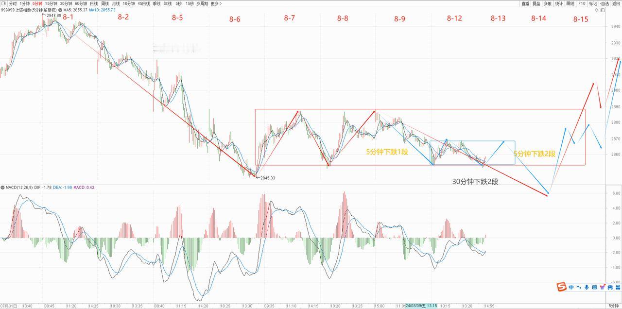Switch chart to 日线 daily view
Screen dimensions: 622x309
94,3
